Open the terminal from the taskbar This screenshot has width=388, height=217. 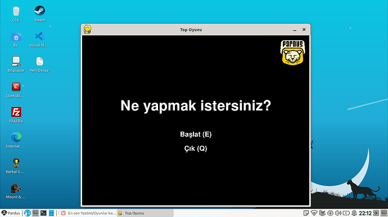[x=43, y=213]
